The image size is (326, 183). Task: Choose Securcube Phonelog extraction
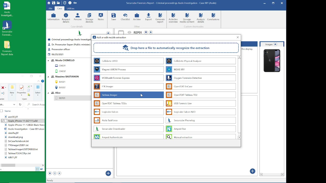(201, 120)
